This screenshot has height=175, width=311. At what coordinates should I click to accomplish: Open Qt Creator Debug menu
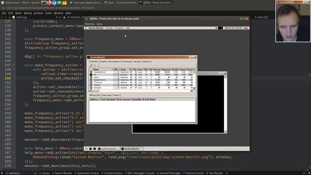pos(28,13)
